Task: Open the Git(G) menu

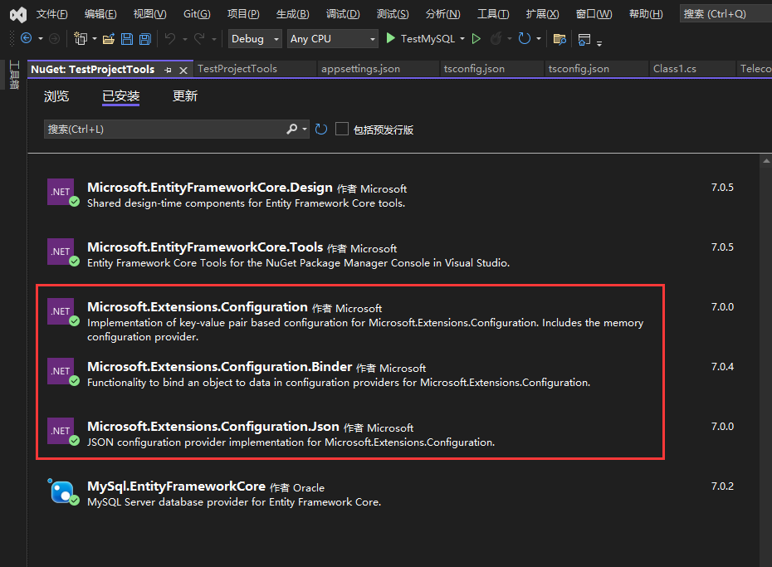Action: pyautogui.click(x=197, y=14)
